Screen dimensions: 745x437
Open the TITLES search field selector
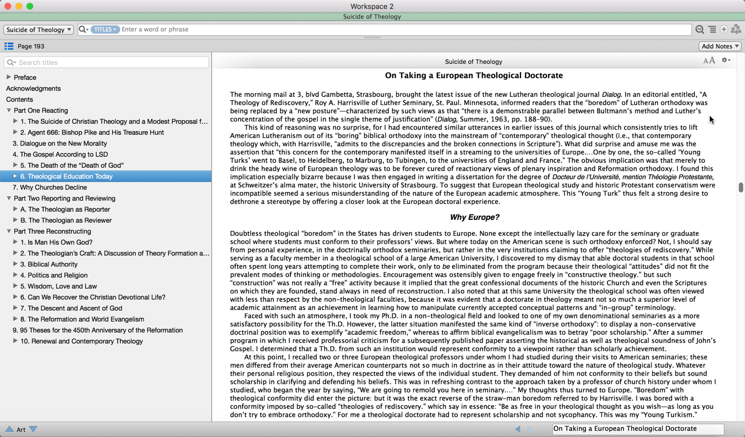105,30
